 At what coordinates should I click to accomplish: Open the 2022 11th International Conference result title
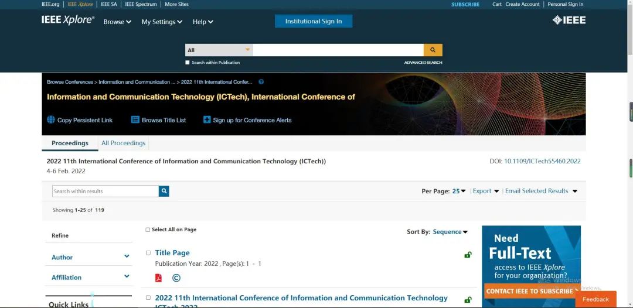pos(301,302)
